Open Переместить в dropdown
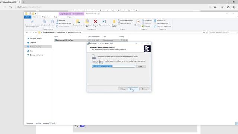Image resolution: width=238 pixels, height=134 pixels. pos(78,23)
